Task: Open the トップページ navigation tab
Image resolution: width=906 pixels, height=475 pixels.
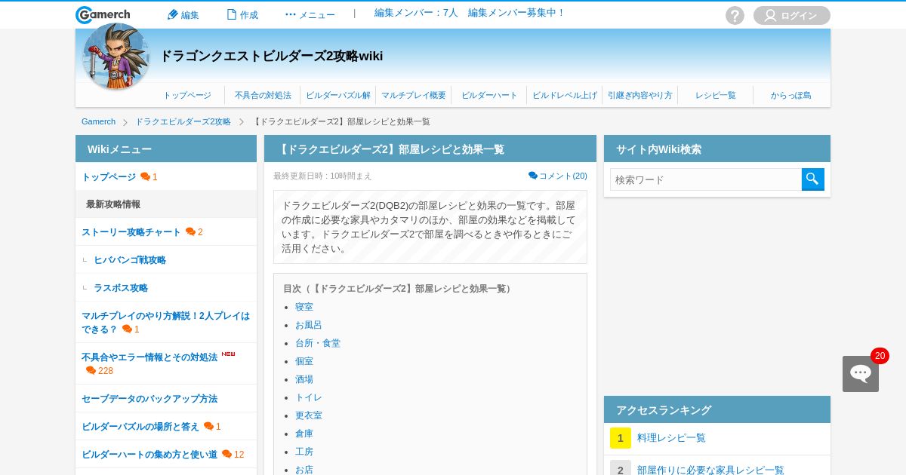Action: (x=187, y=95)
